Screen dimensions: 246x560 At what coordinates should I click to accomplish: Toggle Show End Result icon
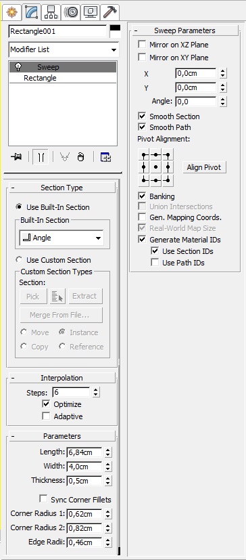click(x=41, y=157)
